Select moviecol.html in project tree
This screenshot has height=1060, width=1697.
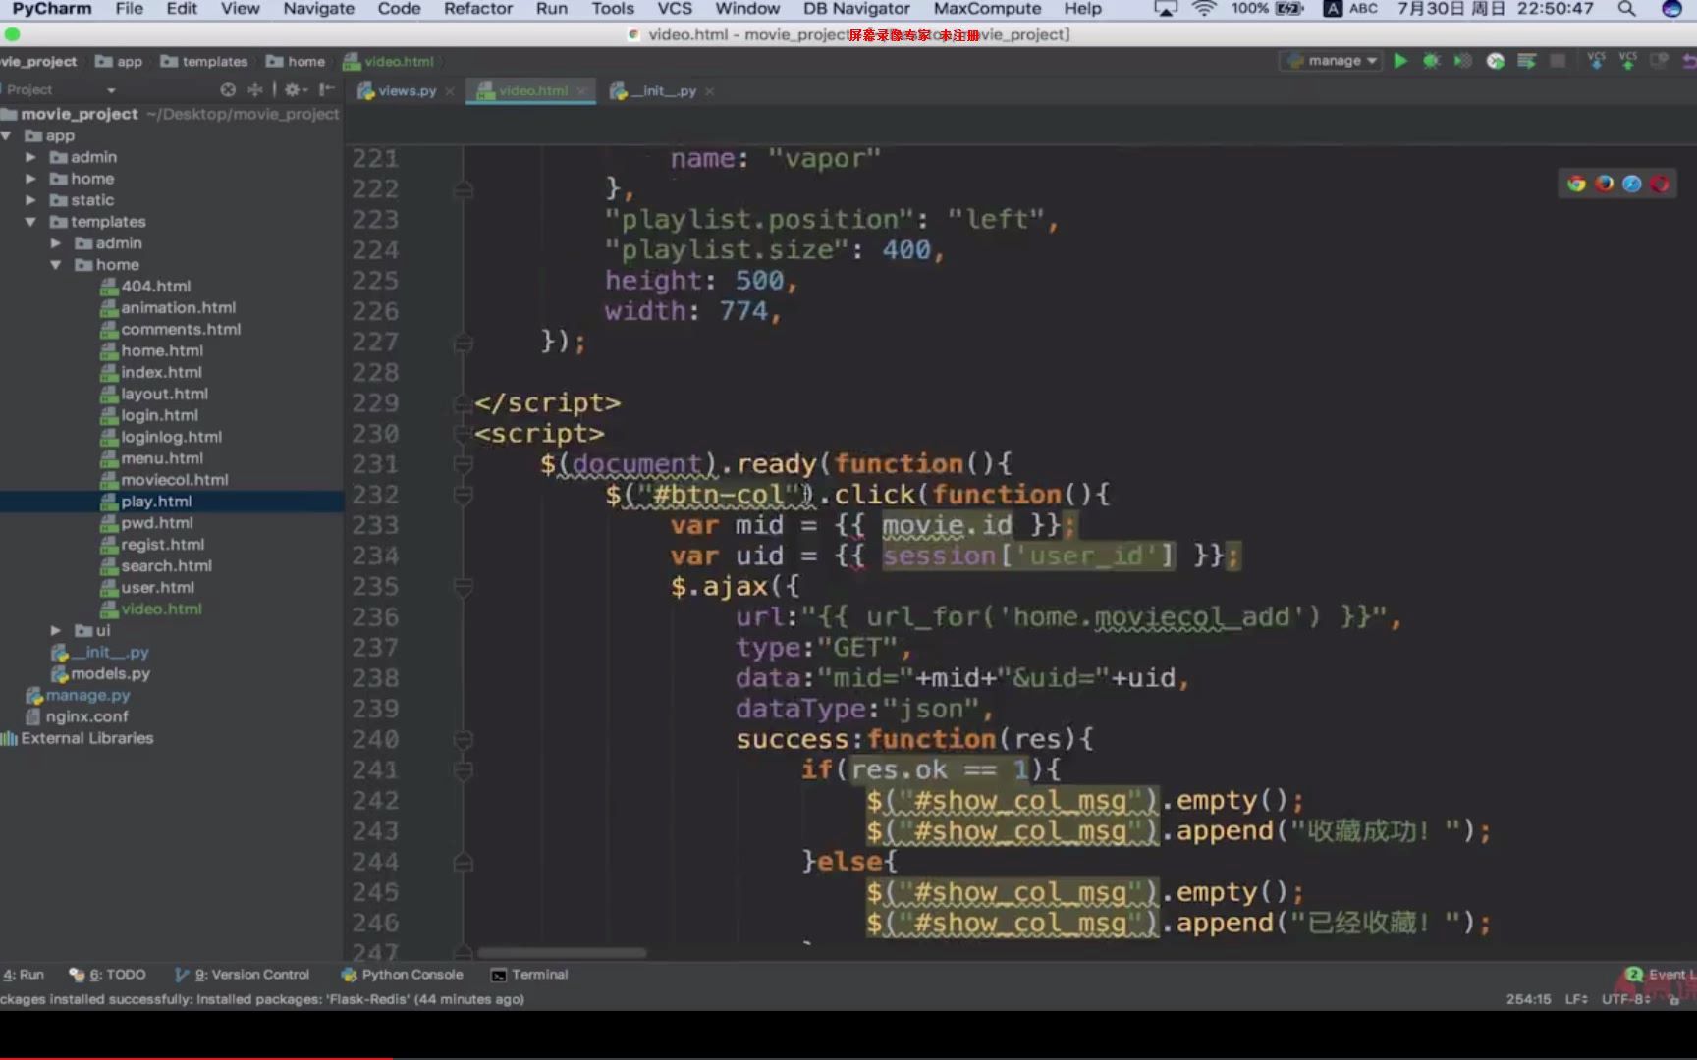(174, 480)
